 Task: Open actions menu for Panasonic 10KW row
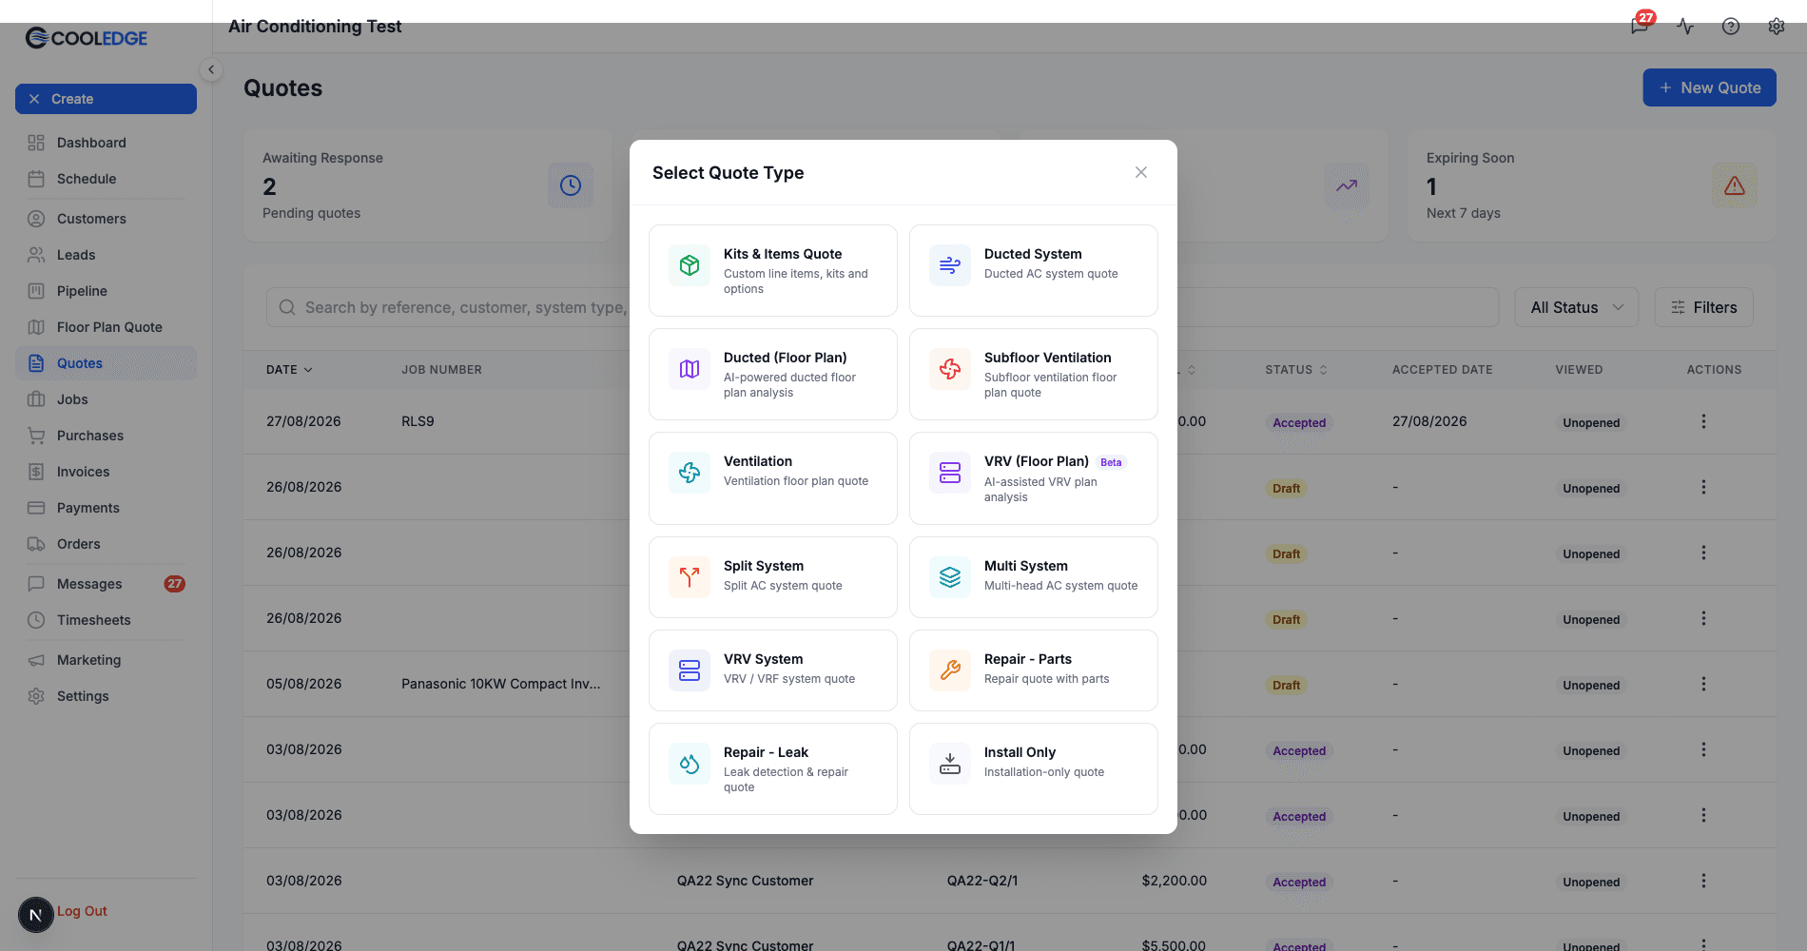click(x=1703, y=684)
